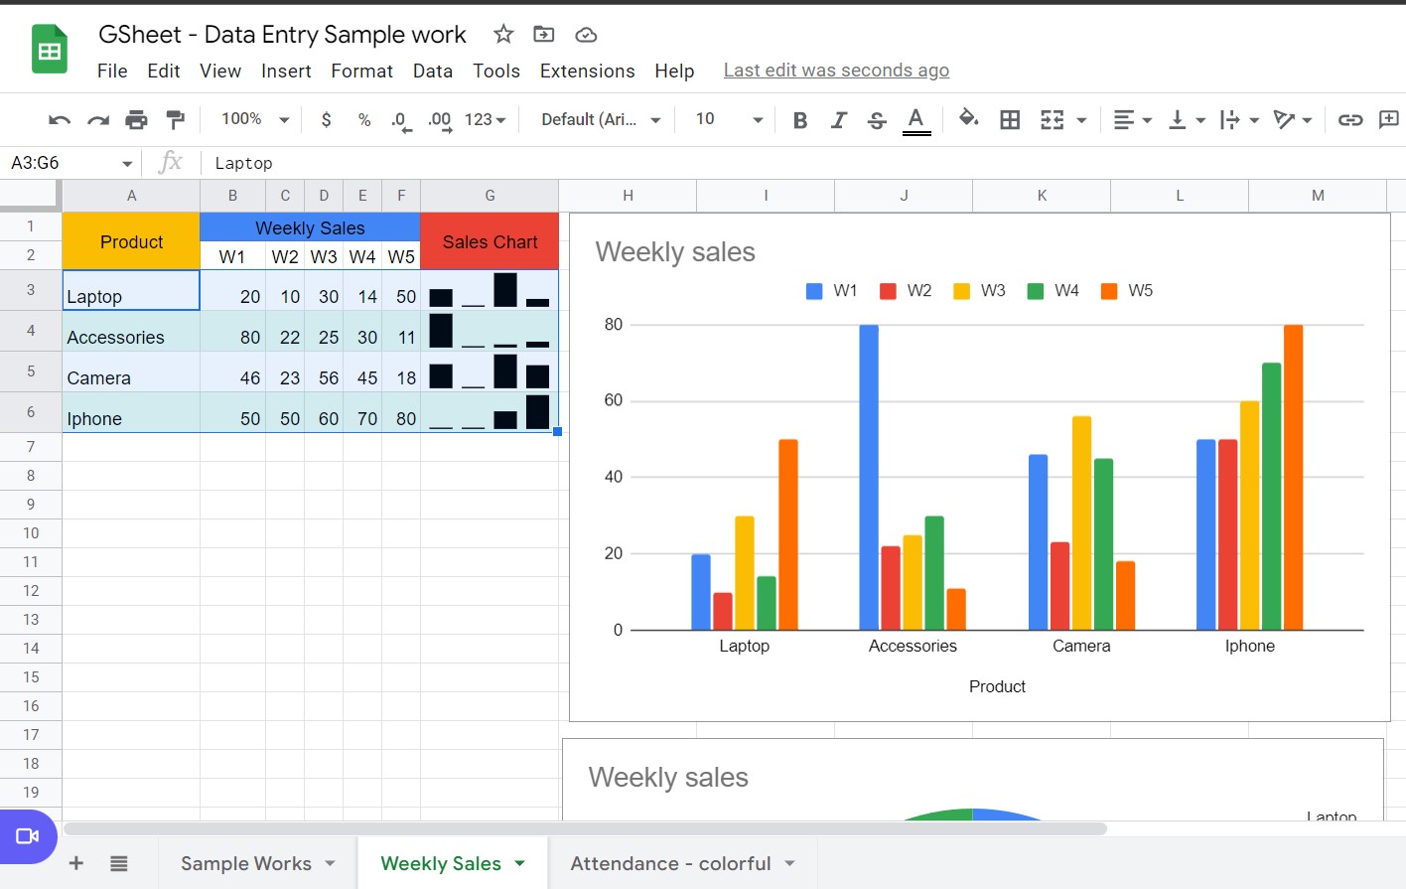Open the Tools menu

click(x=496, y=71)
